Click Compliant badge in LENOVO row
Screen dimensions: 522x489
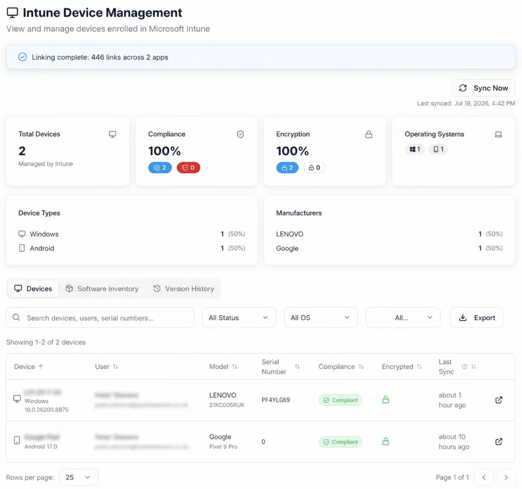click(340, 400)
